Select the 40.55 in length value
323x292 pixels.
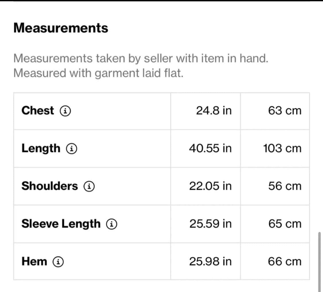pos(210,148)
